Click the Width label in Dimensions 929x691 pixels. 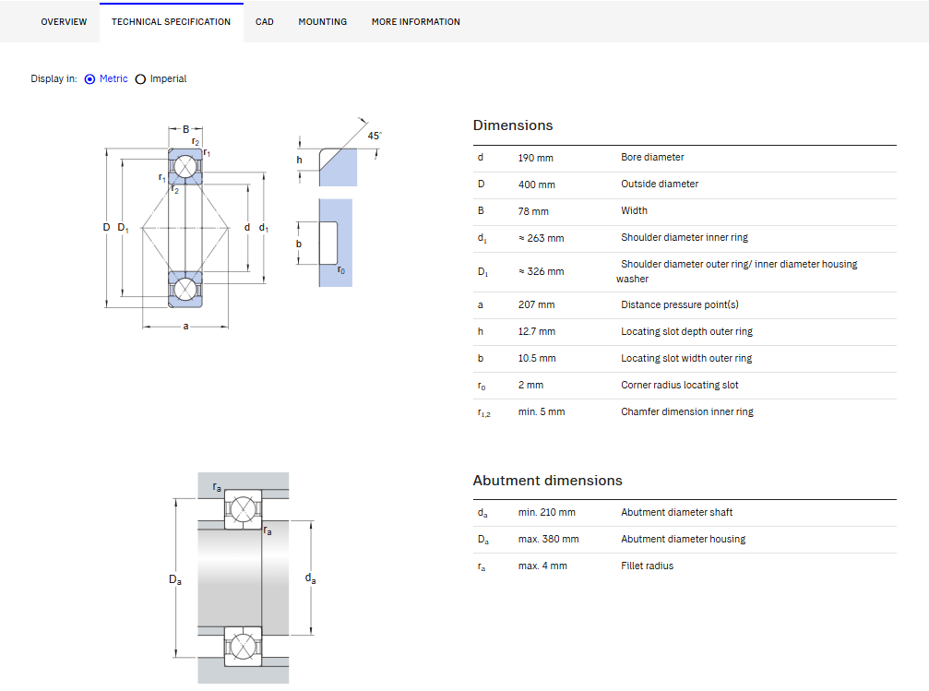tap(634, 210)
